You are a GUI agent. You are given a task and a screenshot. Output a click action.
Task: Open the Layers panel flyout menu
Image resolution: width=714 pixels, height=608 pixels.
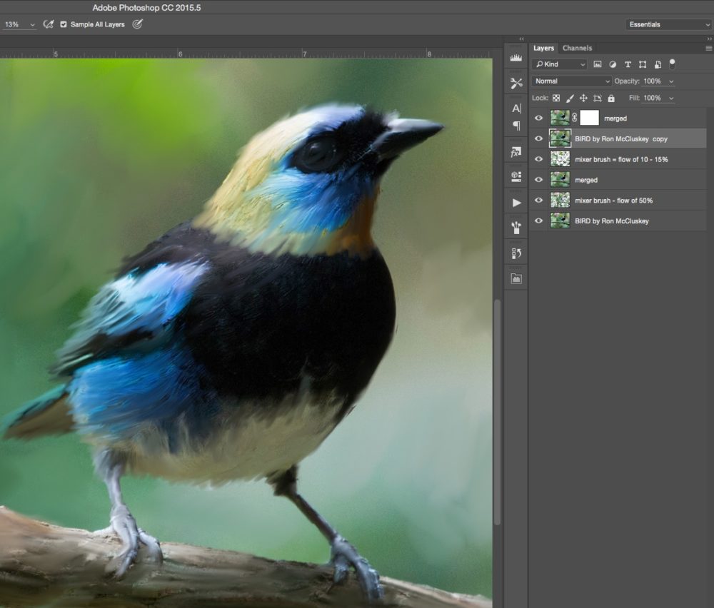coord(708,48)
